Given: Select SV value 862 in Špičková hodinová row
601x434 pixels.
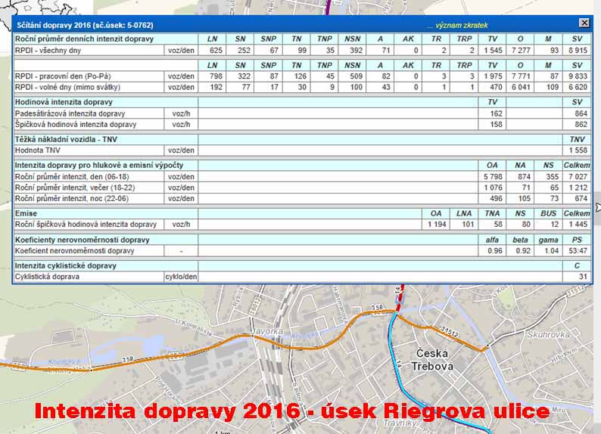Looking at the screenshot, I should tap(581, 125).
